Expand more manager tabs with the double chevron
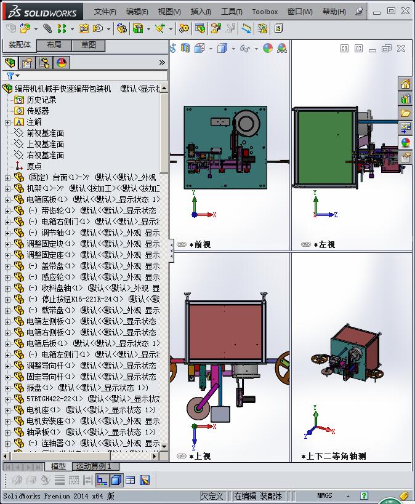Image resolution: width=415 pixels, height=504 pixels. tap(162, 63)
